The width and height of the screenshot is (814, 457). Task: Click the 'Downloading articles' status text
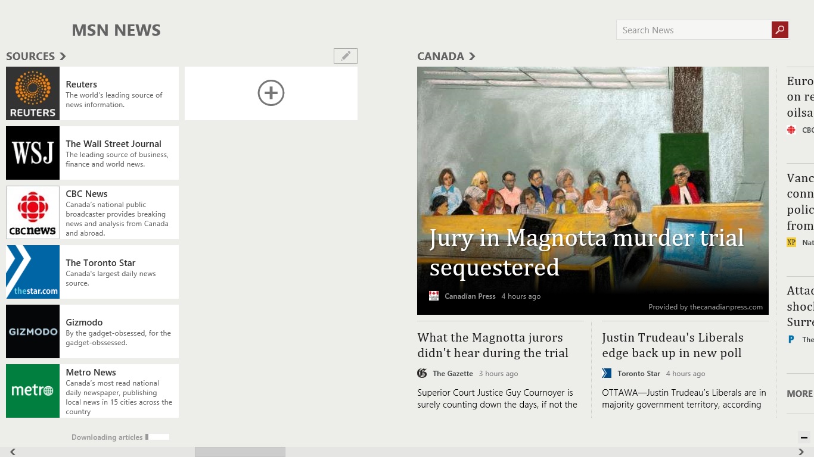point(107,437)
